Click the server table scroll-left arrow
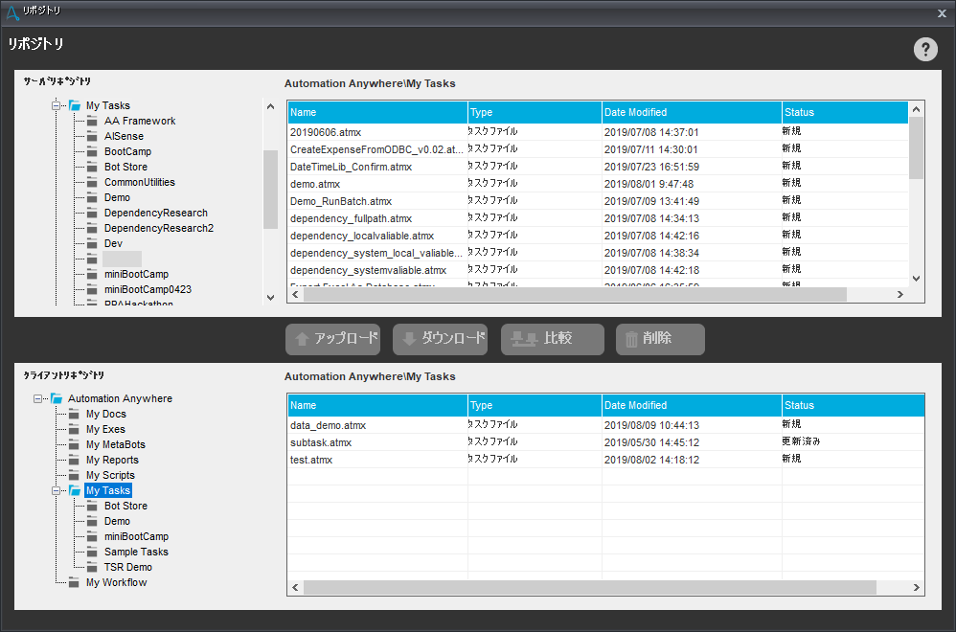Screen dimensions: 956x632 coord(296,295)
